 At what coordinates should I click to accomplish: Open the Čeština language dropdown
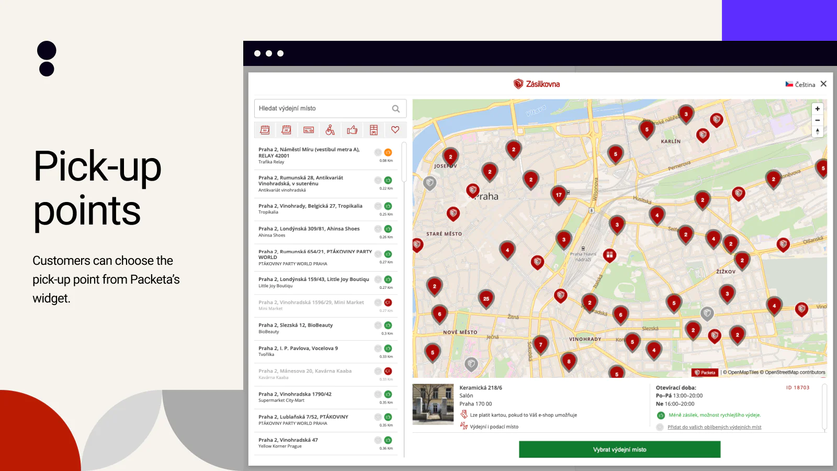800,84
